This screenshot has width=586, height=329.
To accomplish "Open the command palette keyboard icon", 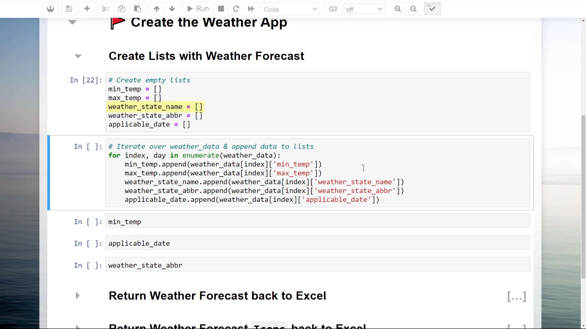I will (333, 9).
